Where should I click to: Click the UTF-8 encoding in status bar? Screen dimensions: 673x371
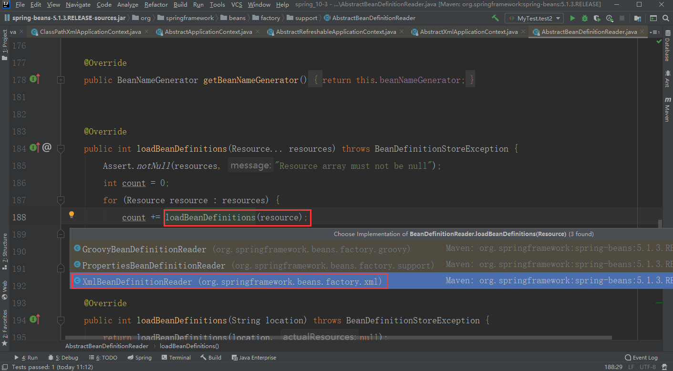point(648,367)
